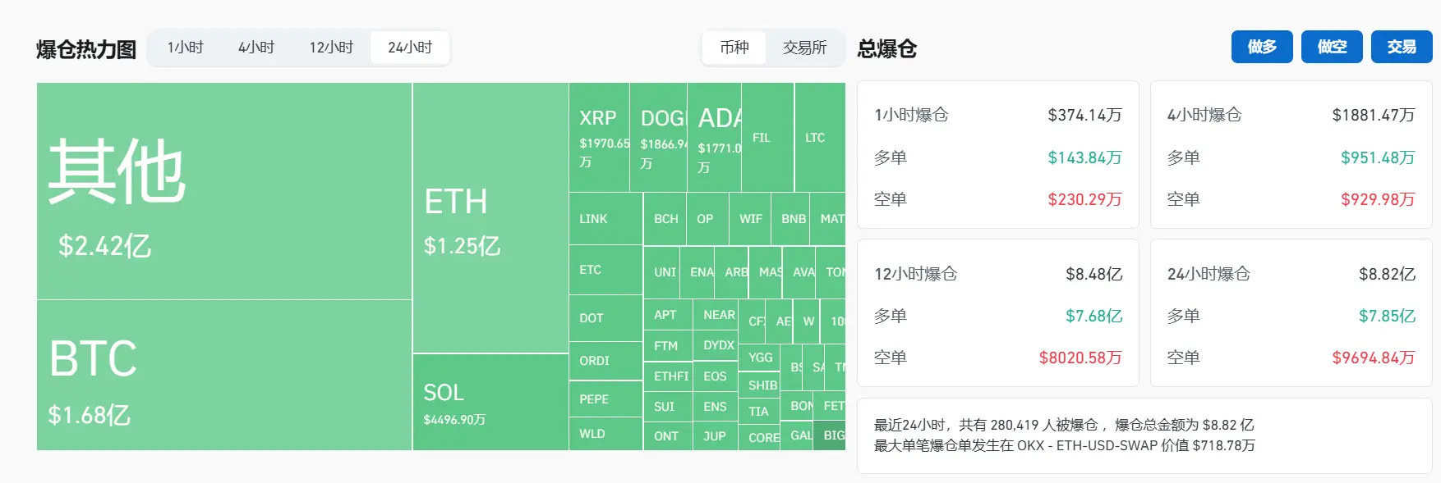
Task: Select the ORDI tile
Action: coord(605,361)
